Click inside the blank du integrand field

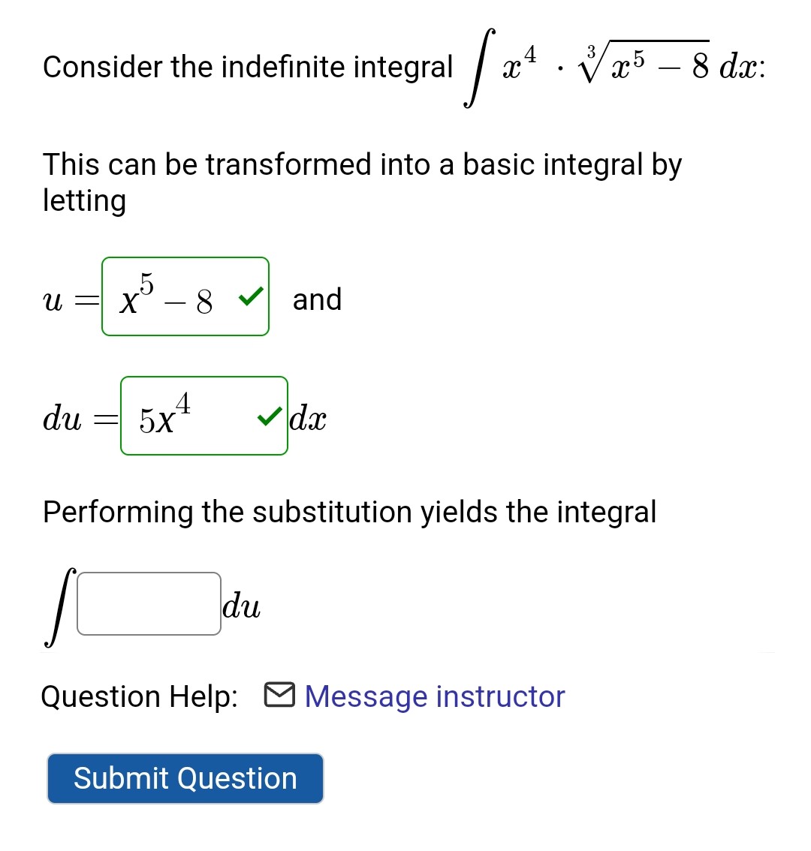[x=148, y=603]
